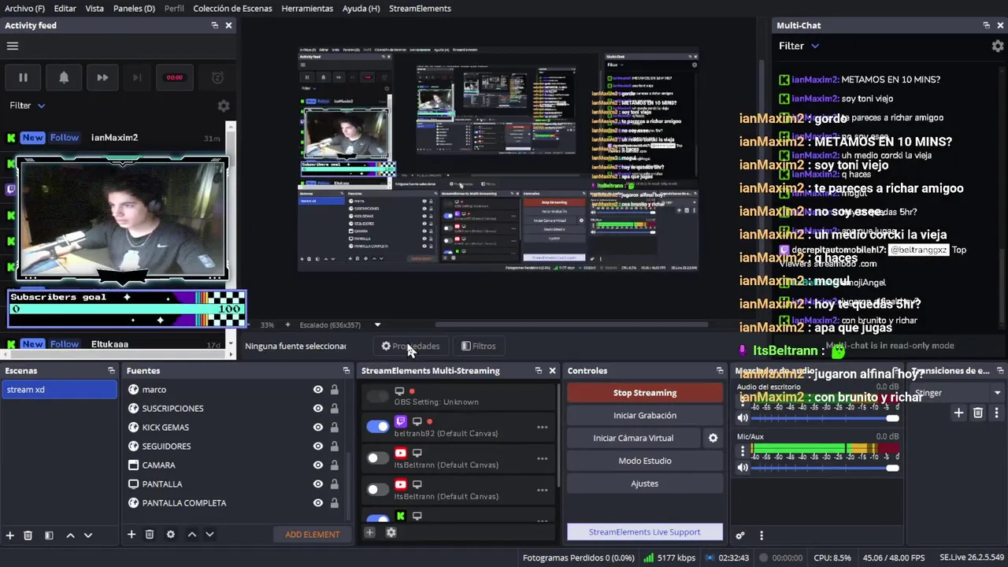1008x567 pixels.
Task: Move source up in Fuentes panel
Action: pos(191,534)
